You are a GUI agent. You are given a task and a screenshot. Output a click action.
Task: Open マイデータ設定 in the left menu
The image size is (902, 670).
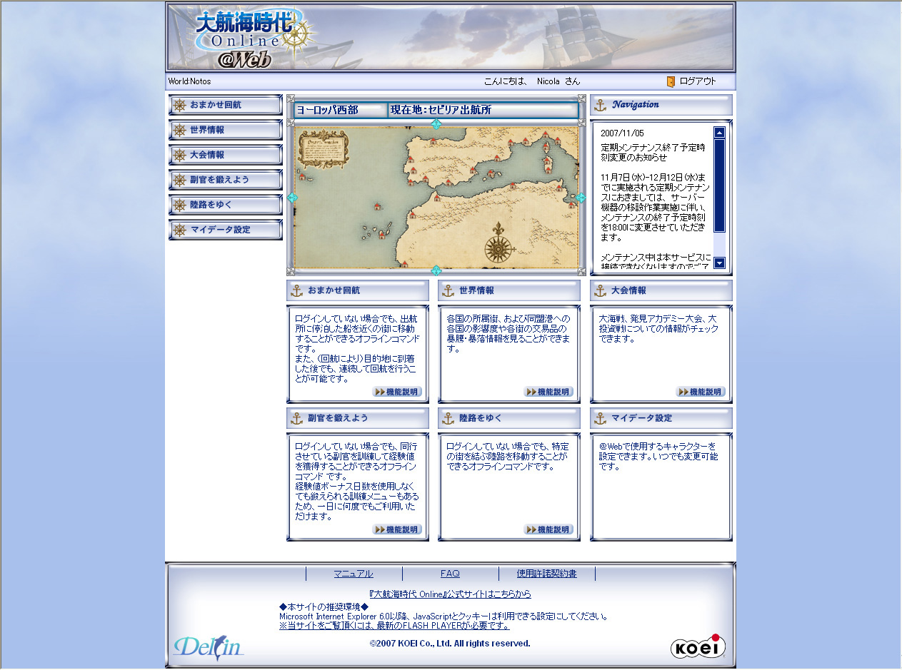[226, 230]
